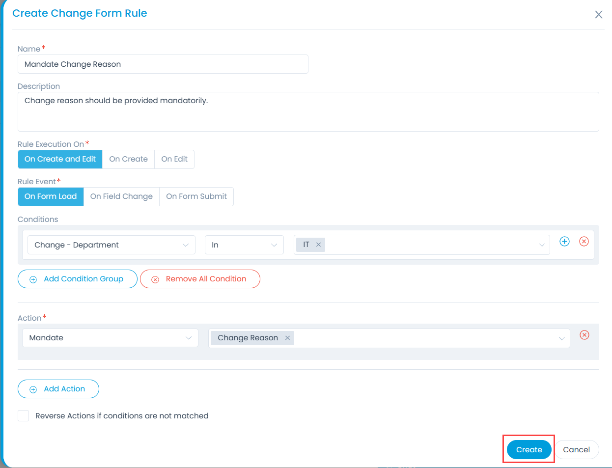
Task: Enable Reverse Actions if conditions are not matched
Action: click(23, 415)
